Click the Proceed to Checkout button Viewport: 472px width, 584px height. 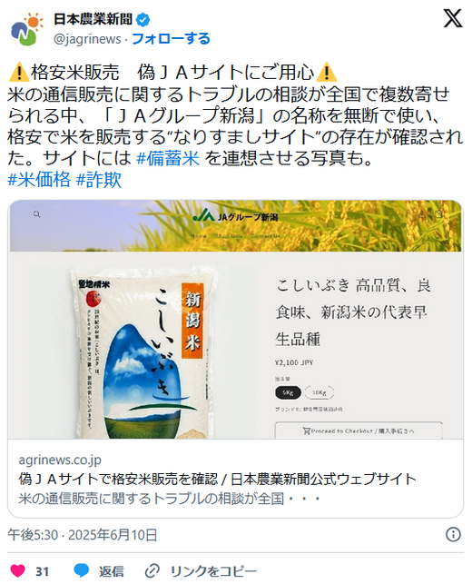coord(359,431)
